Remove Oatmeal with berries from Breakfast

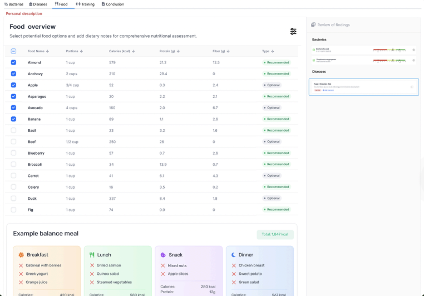point(21,265)
